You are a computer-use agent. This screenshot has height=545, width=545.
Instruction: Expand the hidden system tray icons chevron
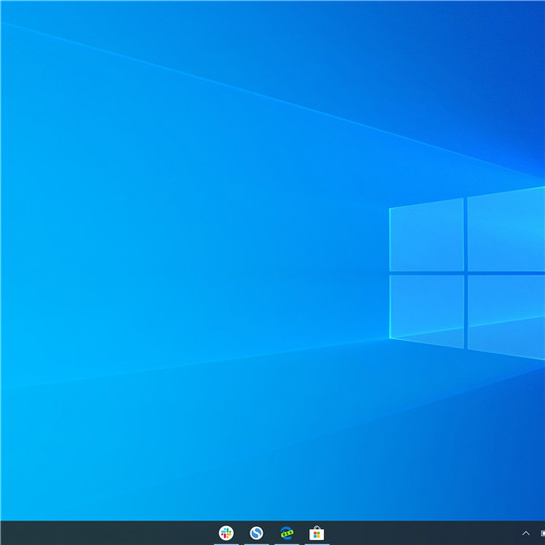click(526, 533)
